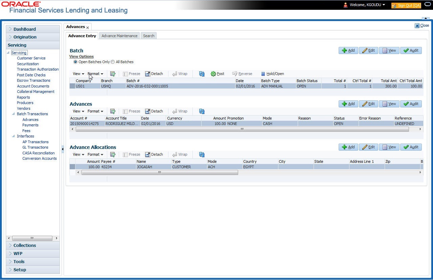Screen dimensions: 433x280
Task: Click Freeze in the Advances toolbar
Action: 131,111
